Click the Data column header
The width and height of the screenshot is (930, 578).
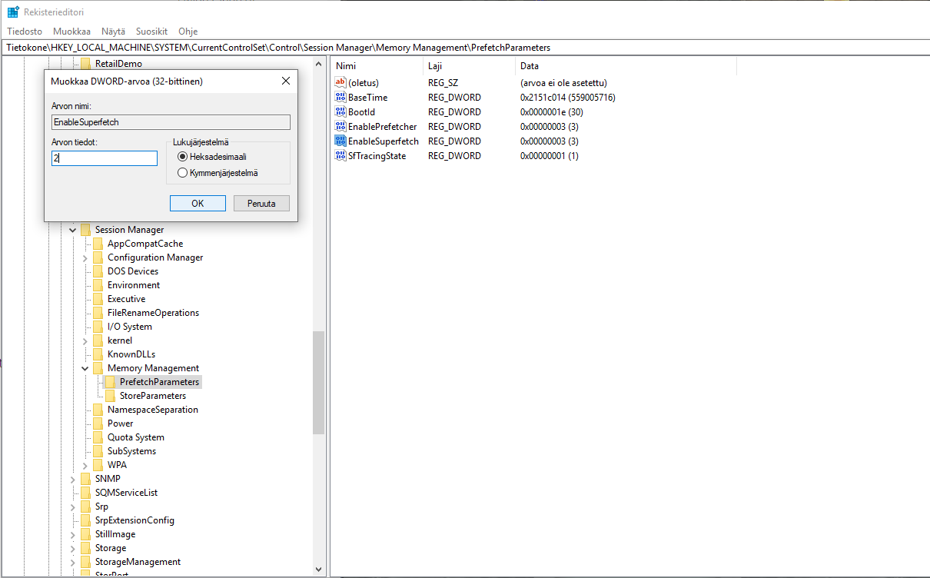625,66
